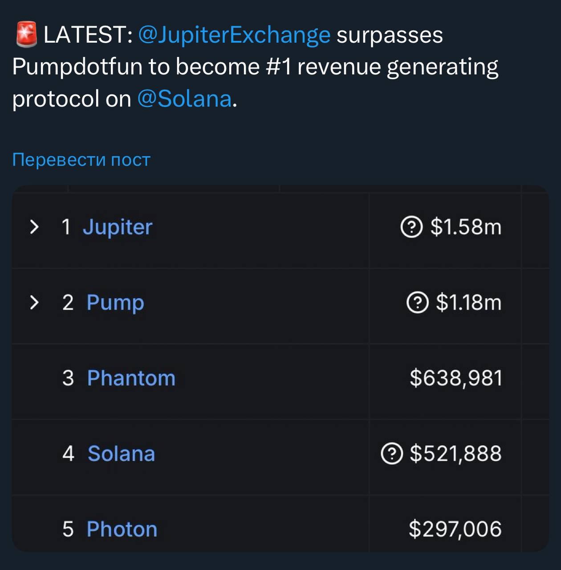Expand the Jupiter row chevron
This screenshot has width=561, height=570.
tap(34, 227)
